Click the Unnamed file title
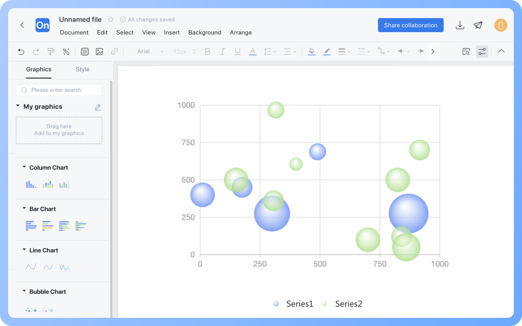522x326 pixels. pyautogui.click(x=80, y=20)
